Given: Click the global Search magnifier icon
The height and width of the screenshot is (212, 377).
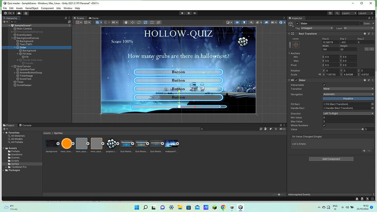Looking at the screenshot, I should [337, 13].
